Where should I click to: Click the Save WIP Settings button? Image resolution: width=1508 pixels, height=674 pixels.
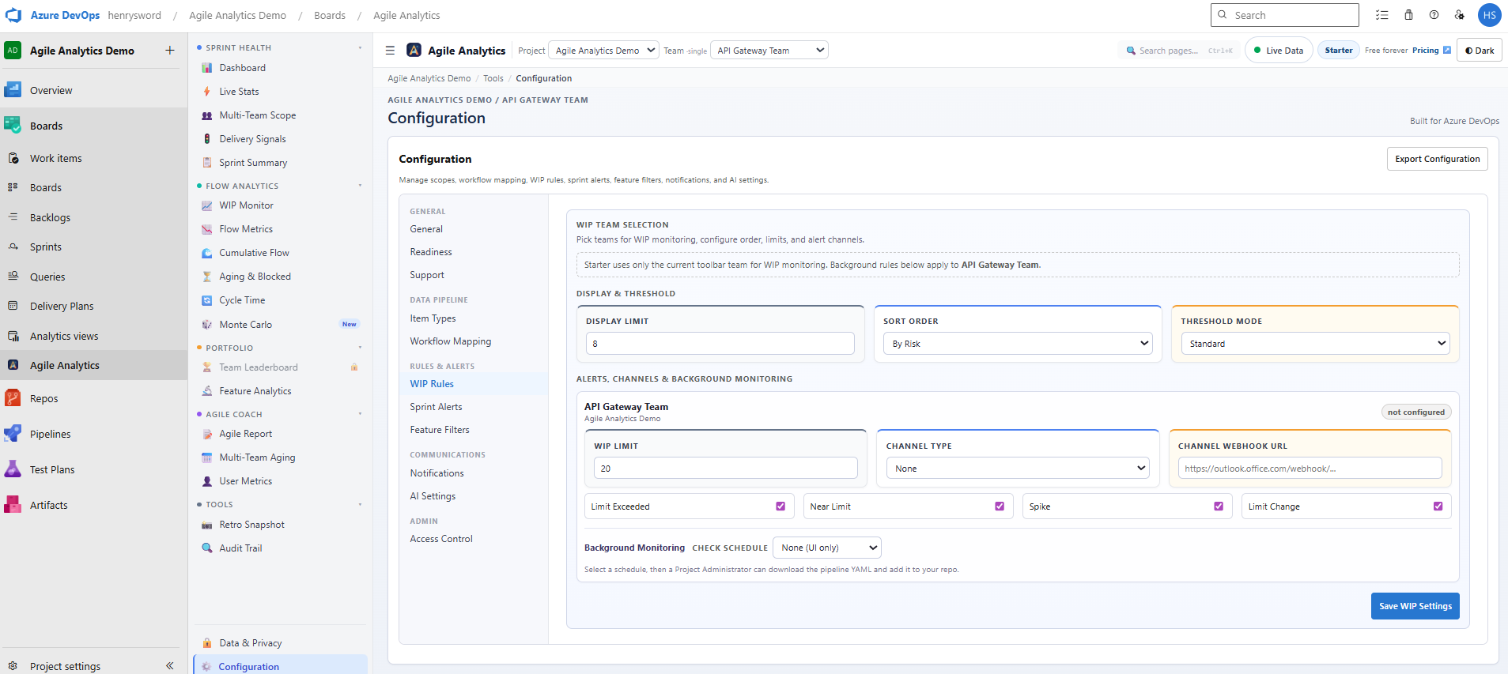pyautogui.click(x=1415, y=606)
